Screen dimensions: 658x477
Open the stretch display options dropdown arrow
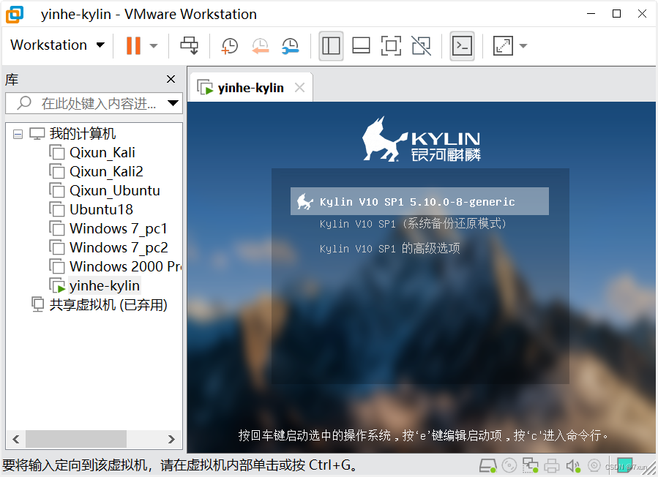click(x=523, y=46)
